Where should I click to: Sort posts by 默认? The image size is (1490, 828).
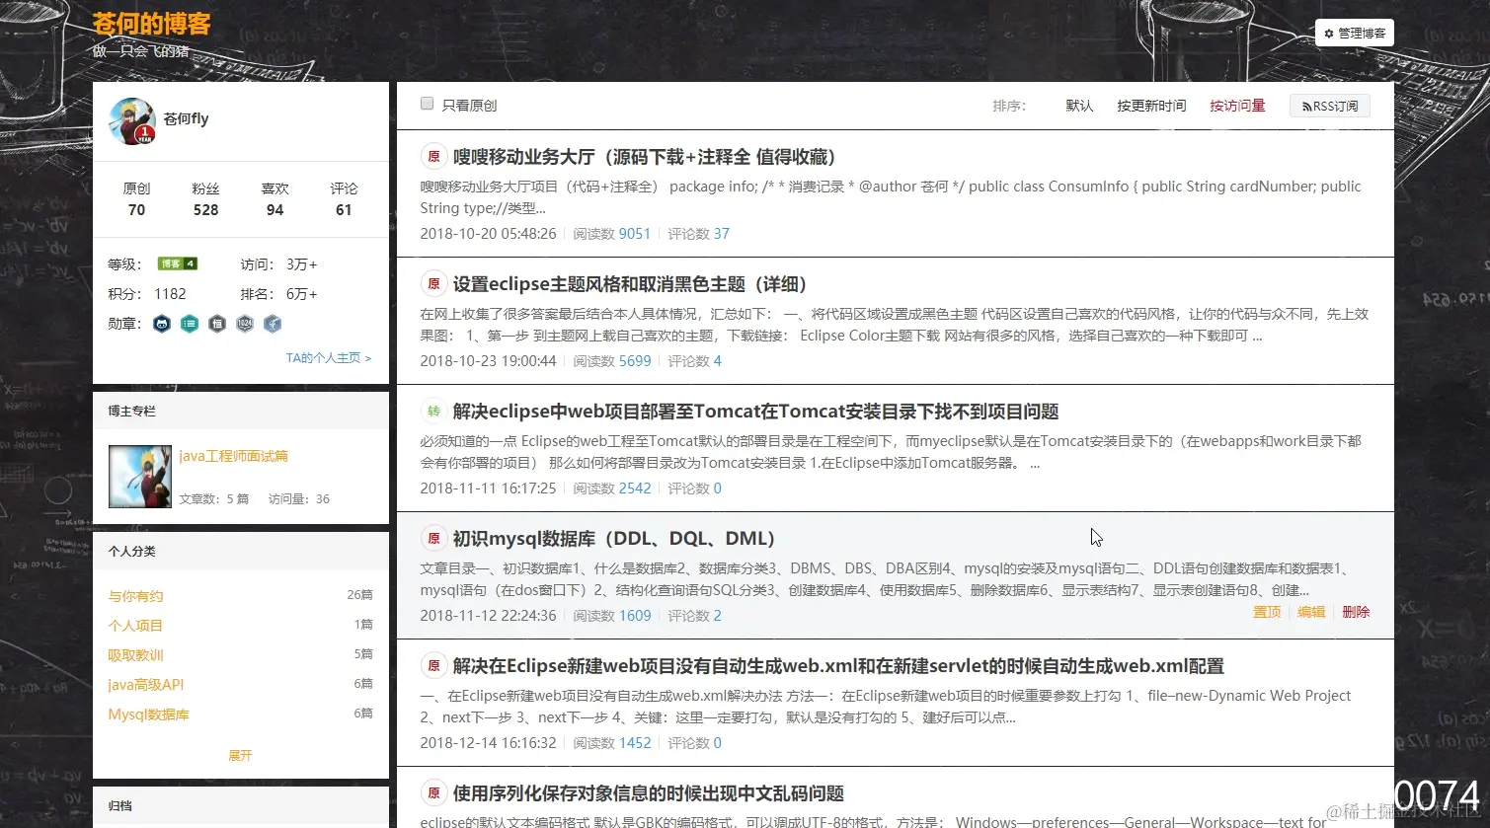click(x=1079, y=106)
